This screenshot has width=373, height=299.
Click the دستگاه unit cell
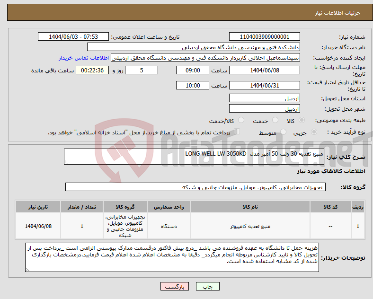pos(169,226)
